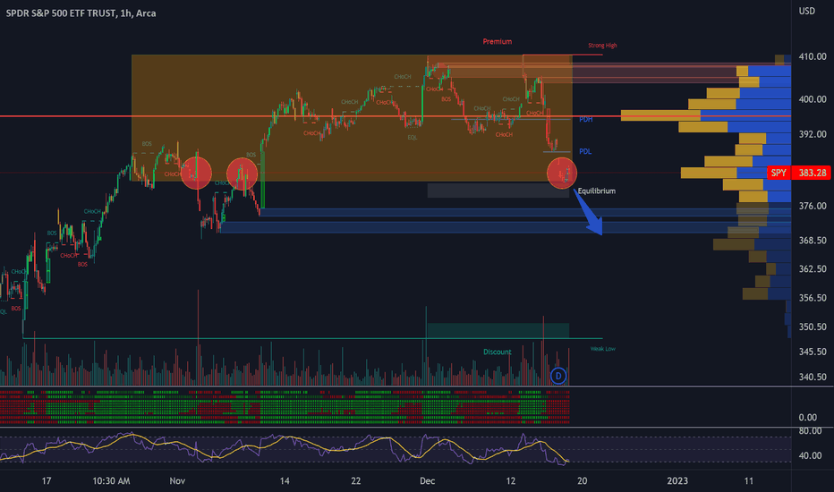Image resolution: width=834 pixels, height=492 pixels.
Task: Click the 376.00 price axis label
Action: (x=813, y=206)
